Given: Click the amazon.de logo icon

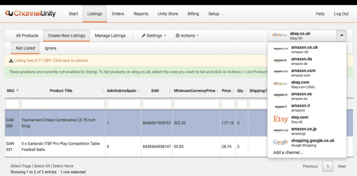Looking at the screenshot, I should (x=280, y=60).
